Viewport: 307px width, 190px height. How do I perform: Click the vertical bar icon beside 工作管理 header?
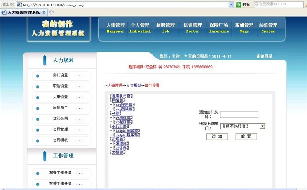(45, 156)
